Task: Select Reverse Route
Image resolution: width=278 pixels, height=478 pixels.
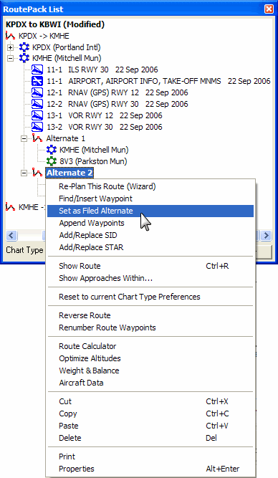Action: tap(150, 315)
